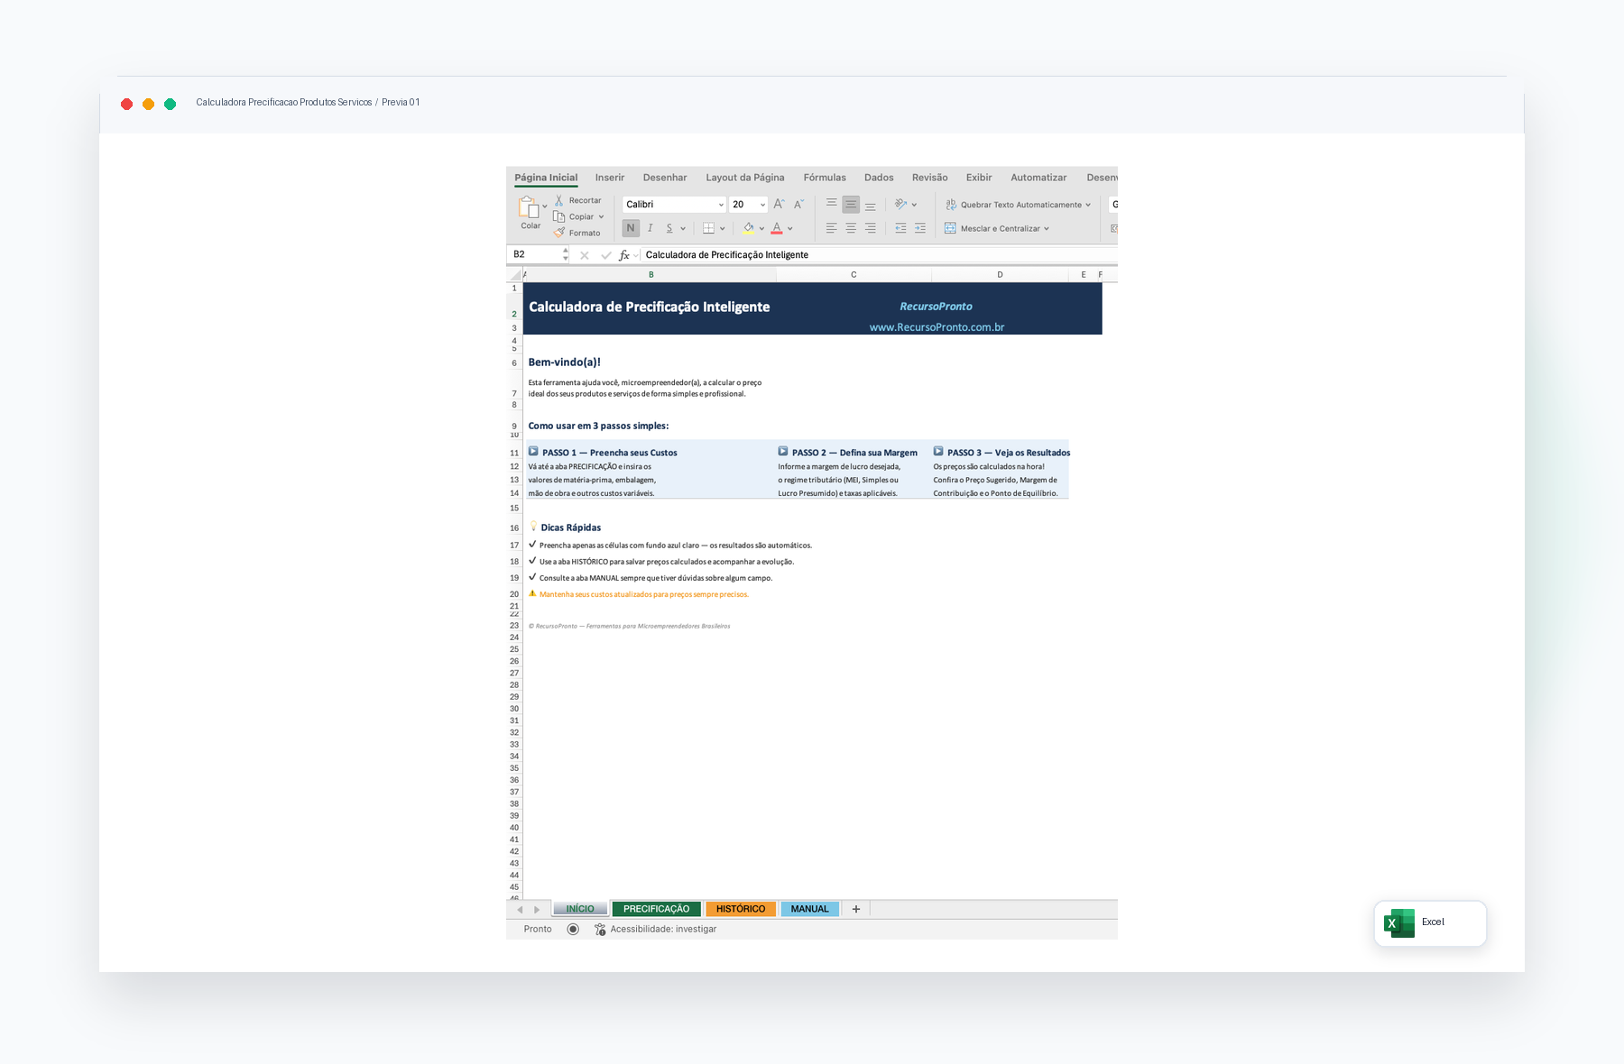Click the Formato paintbrush icon
The height and width of the screenshot is (1064, 1624).
point(559,233)
